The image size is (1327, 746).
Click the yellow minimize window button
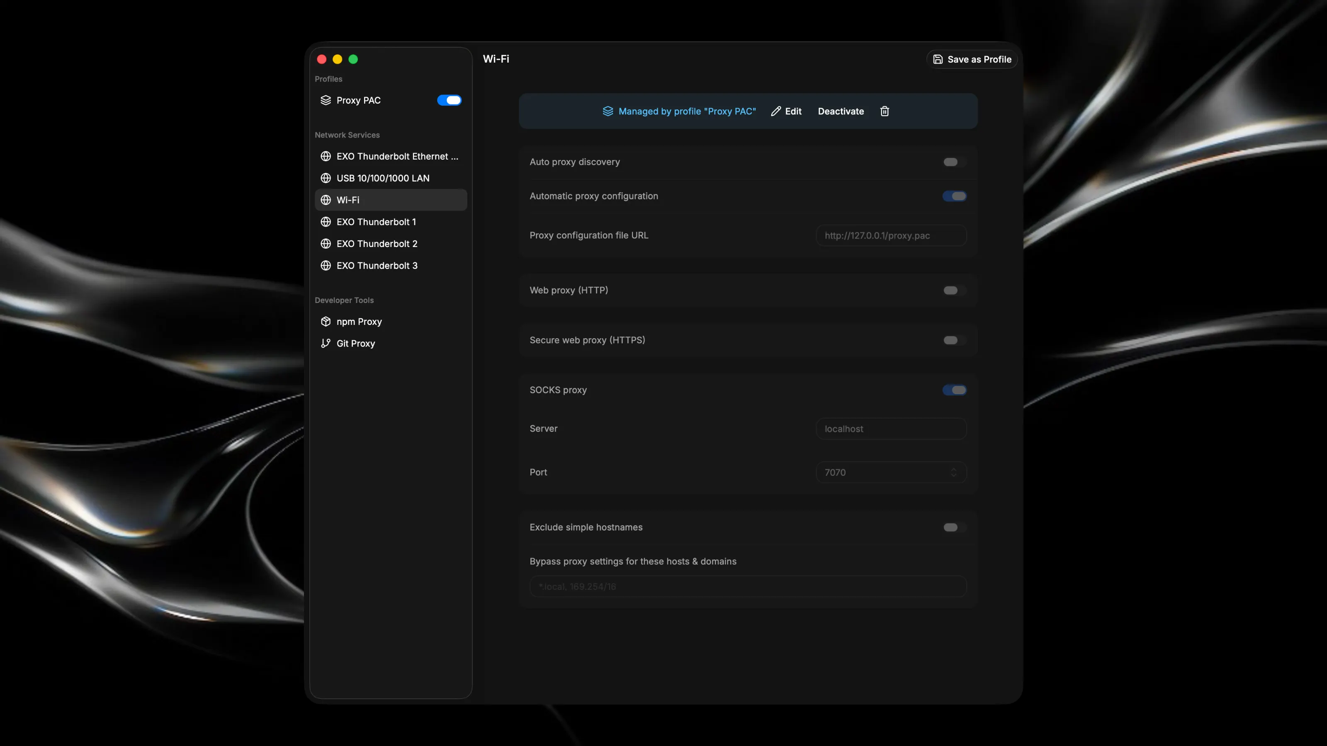338,59
